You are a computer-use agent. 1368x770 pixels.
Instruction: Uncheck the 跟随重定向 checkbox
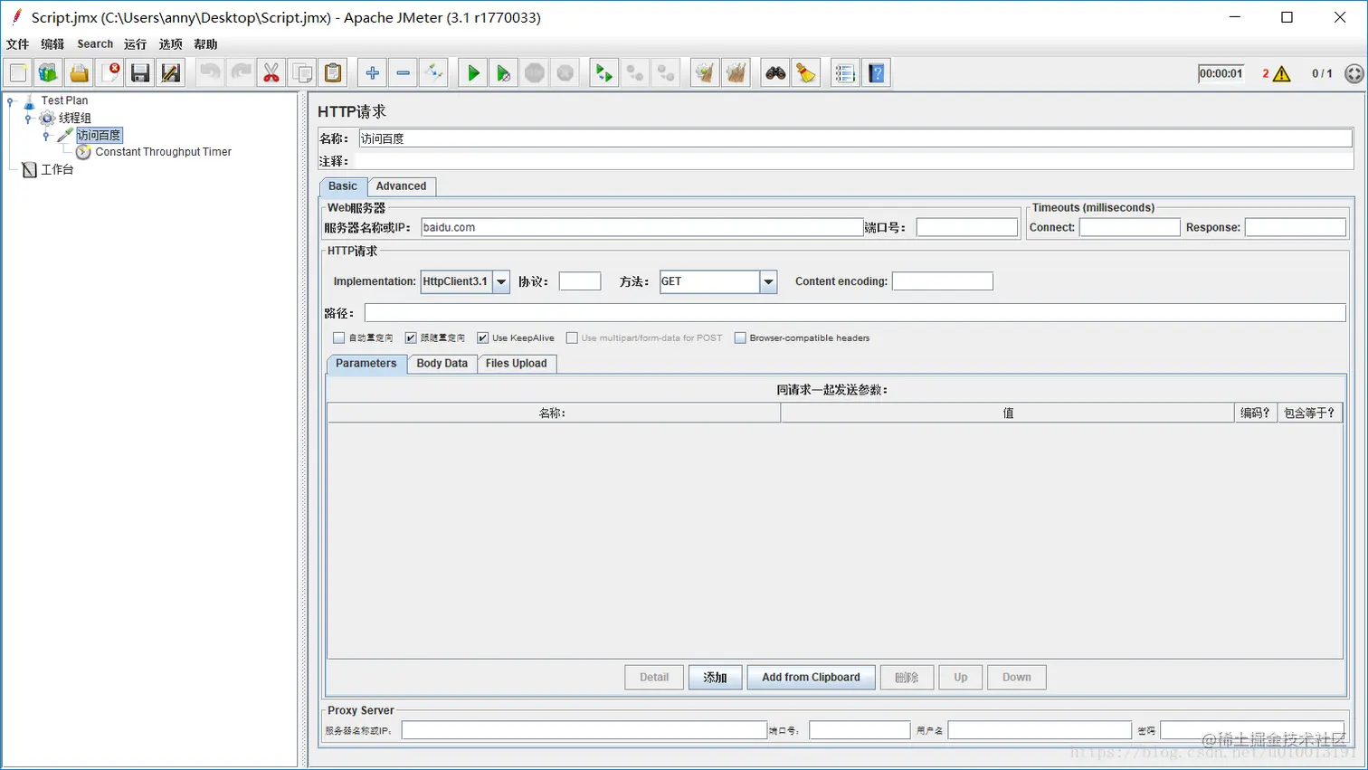point(411,337)
